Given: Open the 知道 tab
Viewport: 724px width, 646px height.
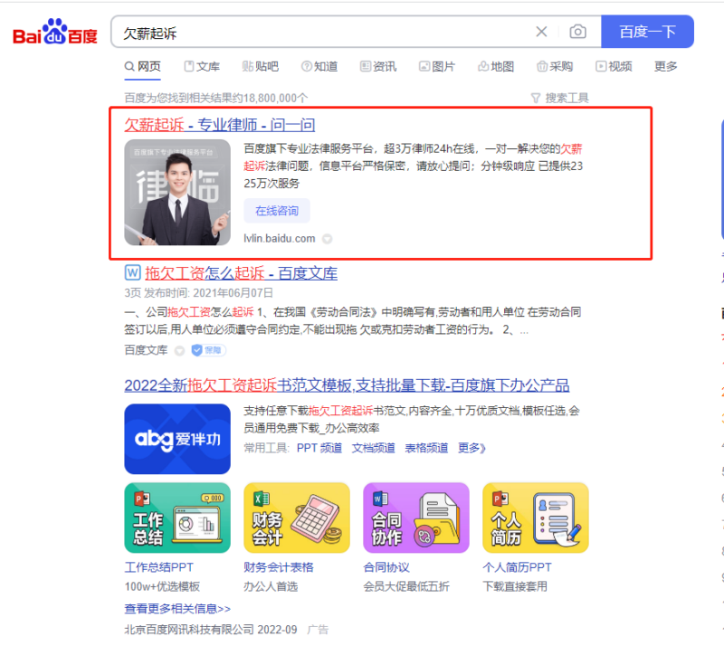Looking at the screenshot, I should [319, 66].
